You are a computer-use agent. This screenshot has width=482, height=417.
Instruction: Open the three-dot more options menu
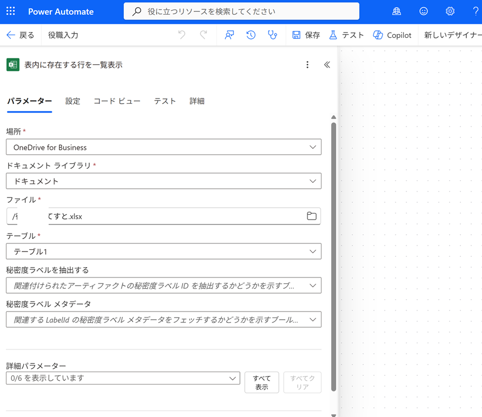pos(307,65)
